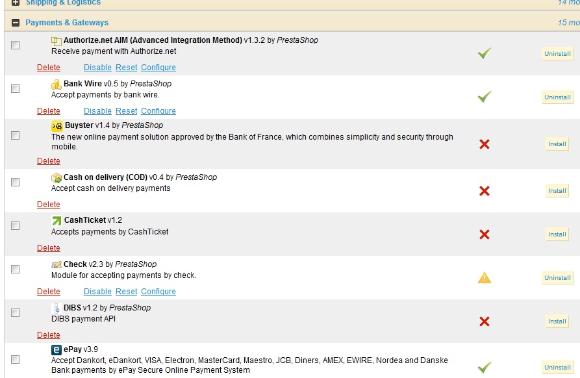This screenshot has height=378, width=580.
Task: Click the ePay module icon
Action: [57, 350]
